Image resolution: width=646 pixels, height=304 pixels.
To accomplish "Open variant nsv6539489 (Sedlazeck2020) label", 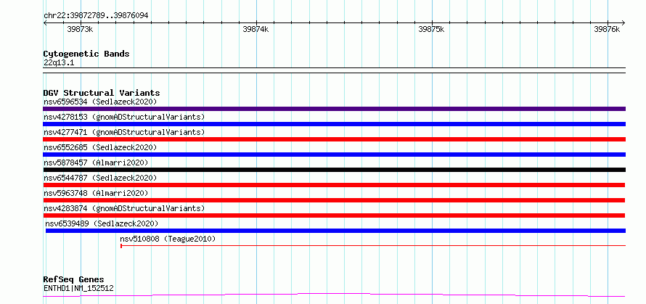I will click(x=102, y=223).
